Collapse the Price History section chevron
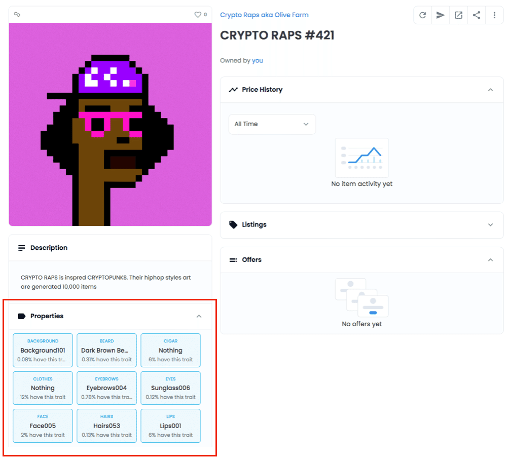The height and width of the screenshot is (459, 509). [490, 90]
